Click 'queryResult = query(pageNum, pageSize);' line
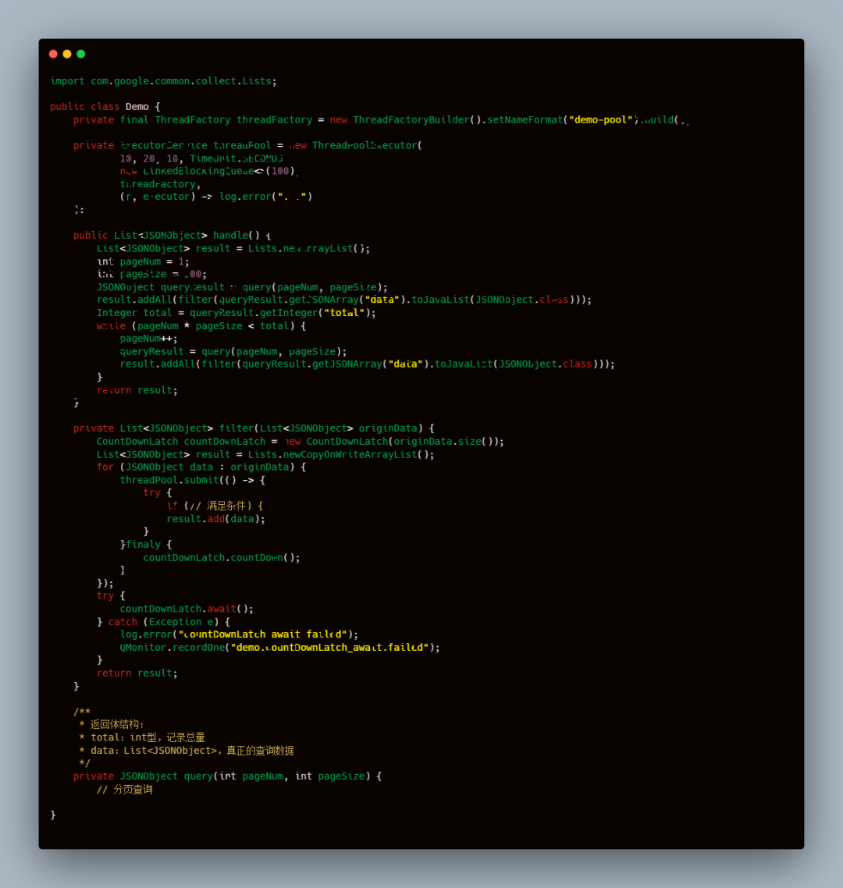 pos(233,351)
